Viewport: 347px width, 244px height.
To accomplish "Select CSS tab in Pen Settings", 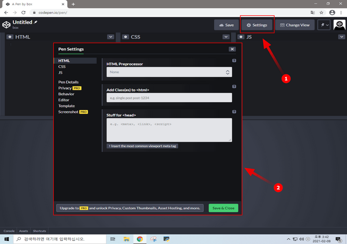I will point(62,66).
